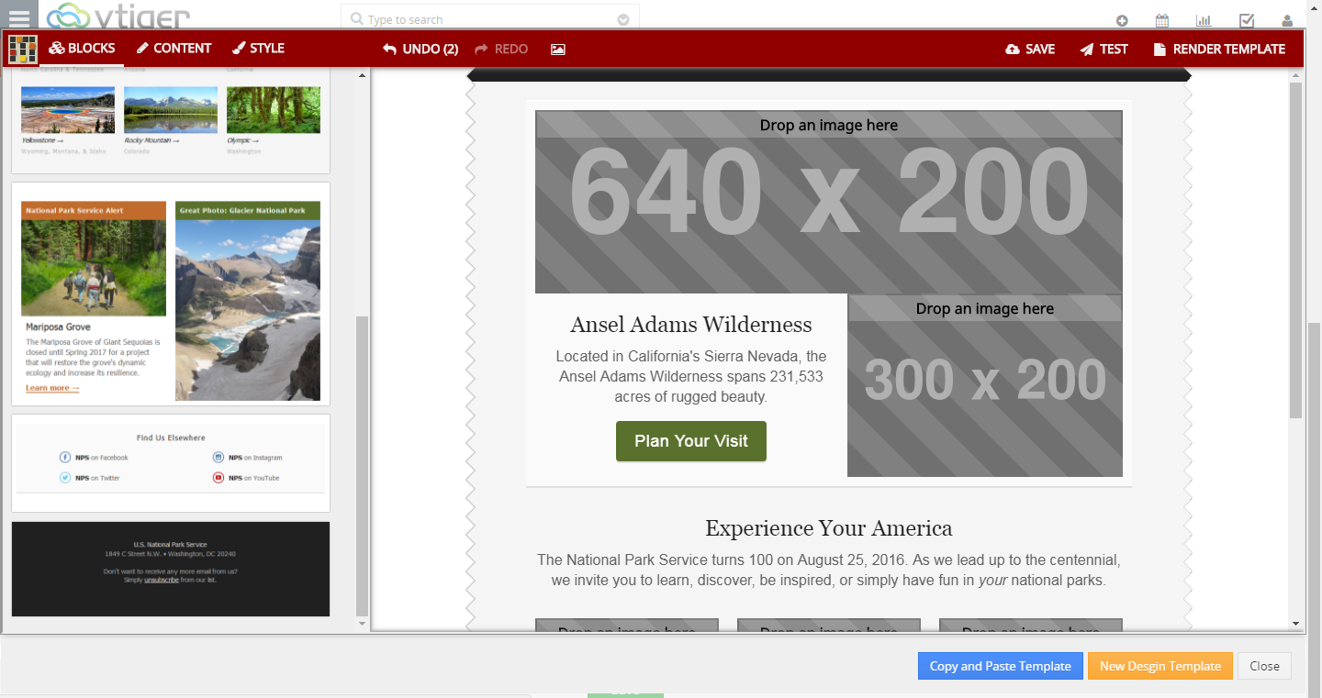Screen dimensions: 1322x698
Task: Open the tasks checkmark icon
Action: click(1247, 20)
